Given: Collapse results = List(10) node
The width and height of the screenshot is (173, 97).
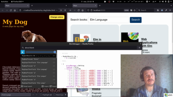Looking at the screenshot, I should pyautogui.click(x=65, y=69).
